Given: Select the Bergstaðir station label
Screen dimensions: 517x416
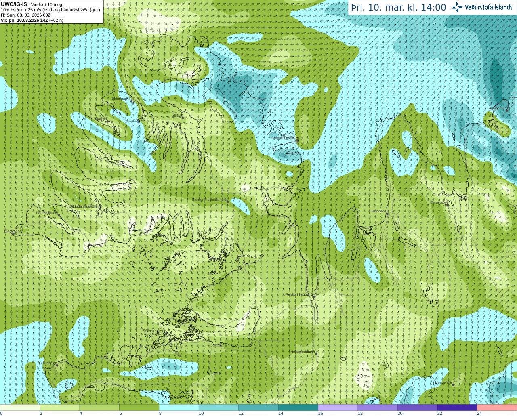Looking at the screenshot, I should [x=439, y=202].
